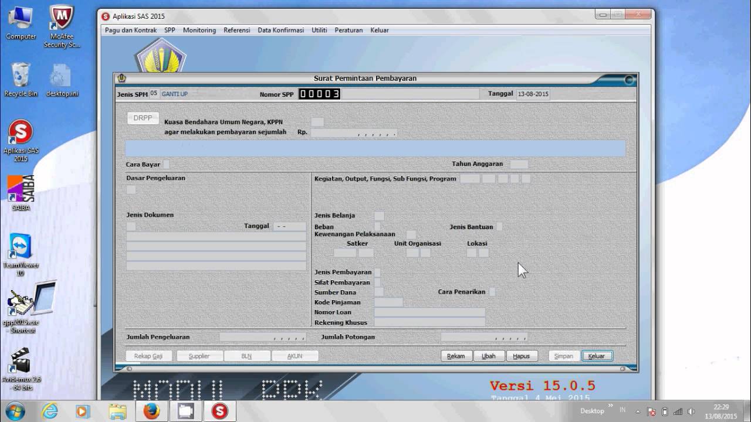This screenshot has height=422, width=751.
Task: Click the wide blue description field
Action: coord(375,148)
